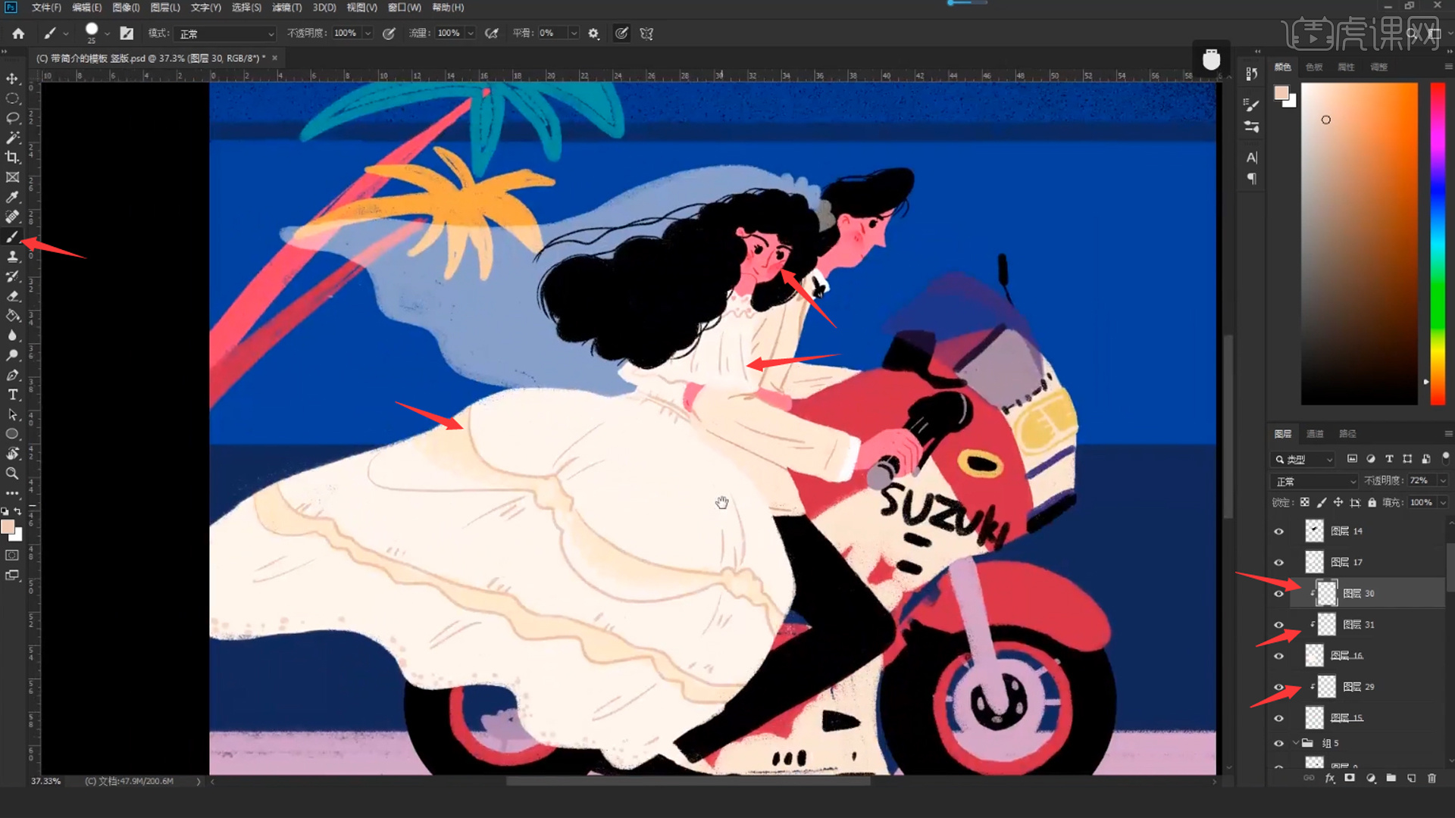Viewport: 1455px width, 818px height.
Task: Select the Eraser tool
Action: click(12, 296)
